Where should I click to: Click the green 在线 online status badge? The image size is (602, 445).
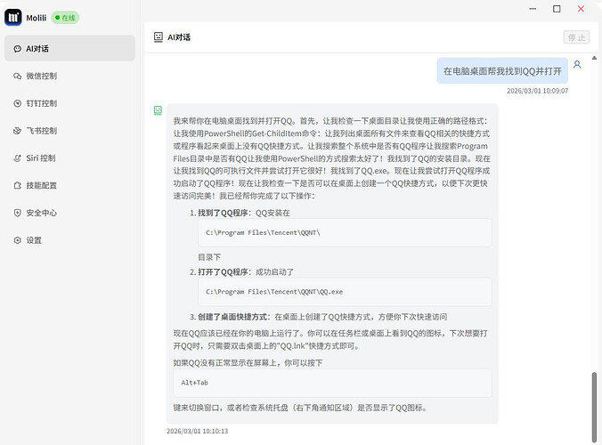pos(65,18)
